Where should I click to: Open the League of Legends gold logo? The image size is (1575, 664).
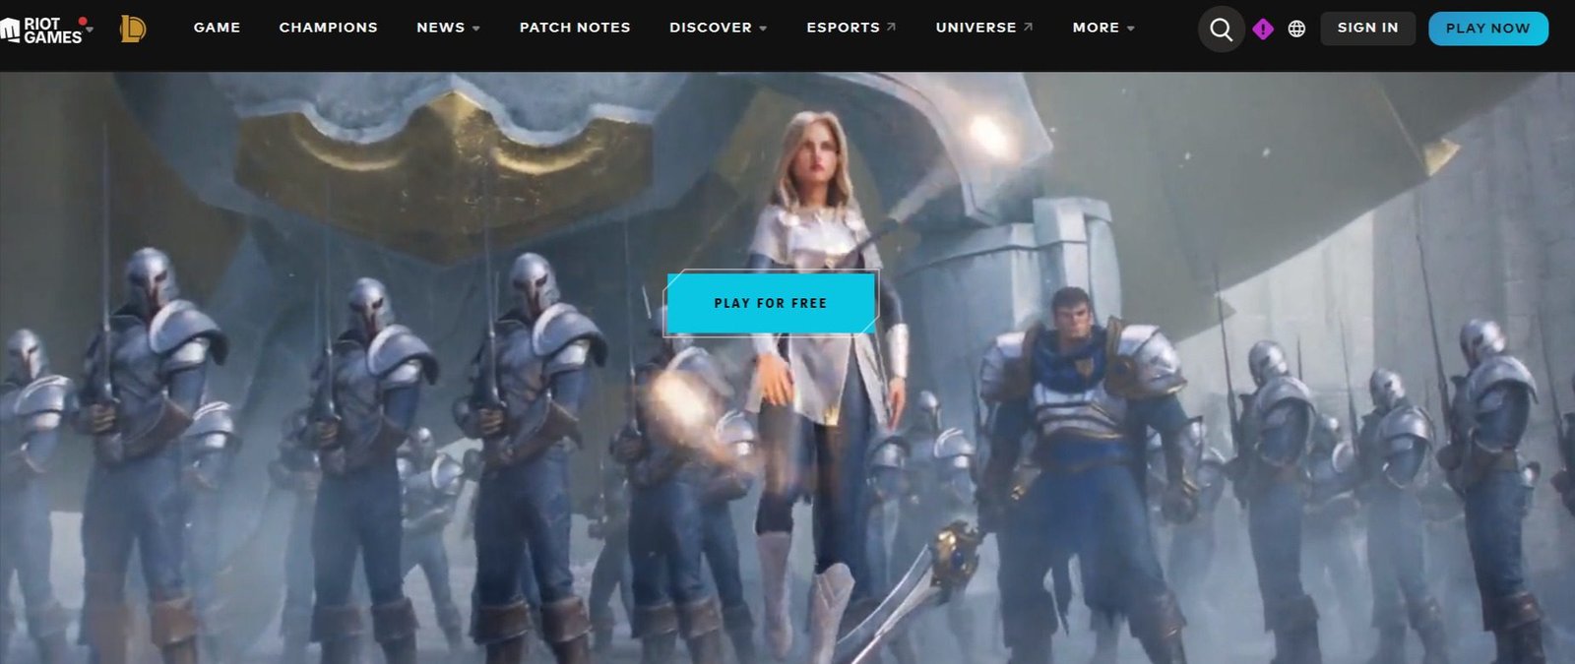coord(132,29)
